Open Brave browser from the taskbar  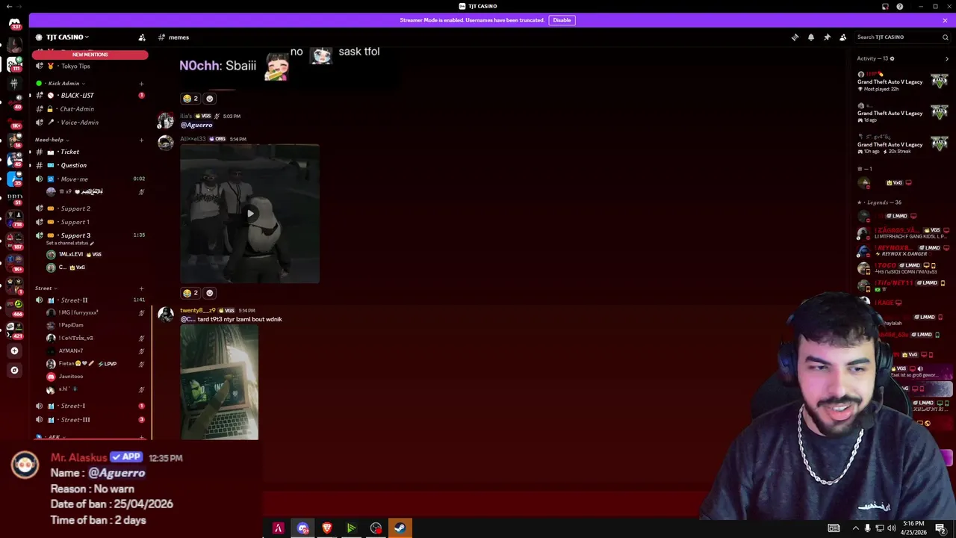[326, 528]
